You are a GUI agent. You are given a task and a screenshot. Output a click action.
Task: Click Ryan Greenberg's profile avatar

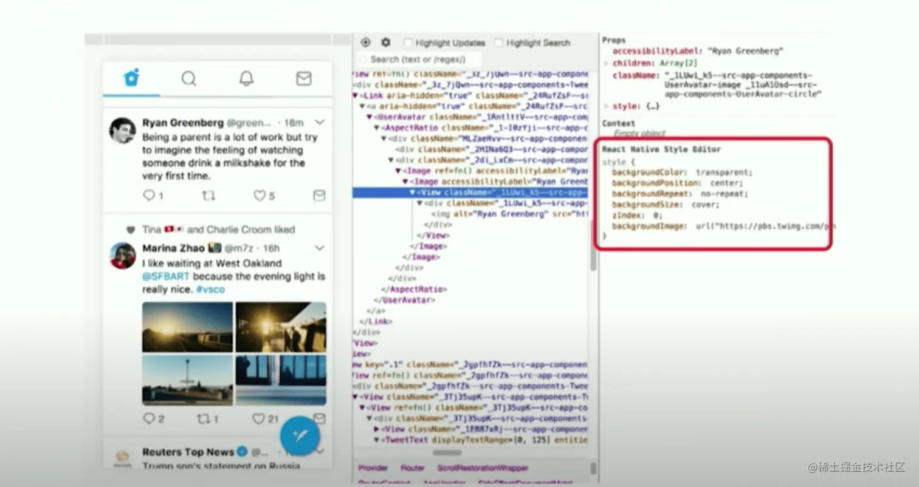click(x=122, y=131)
